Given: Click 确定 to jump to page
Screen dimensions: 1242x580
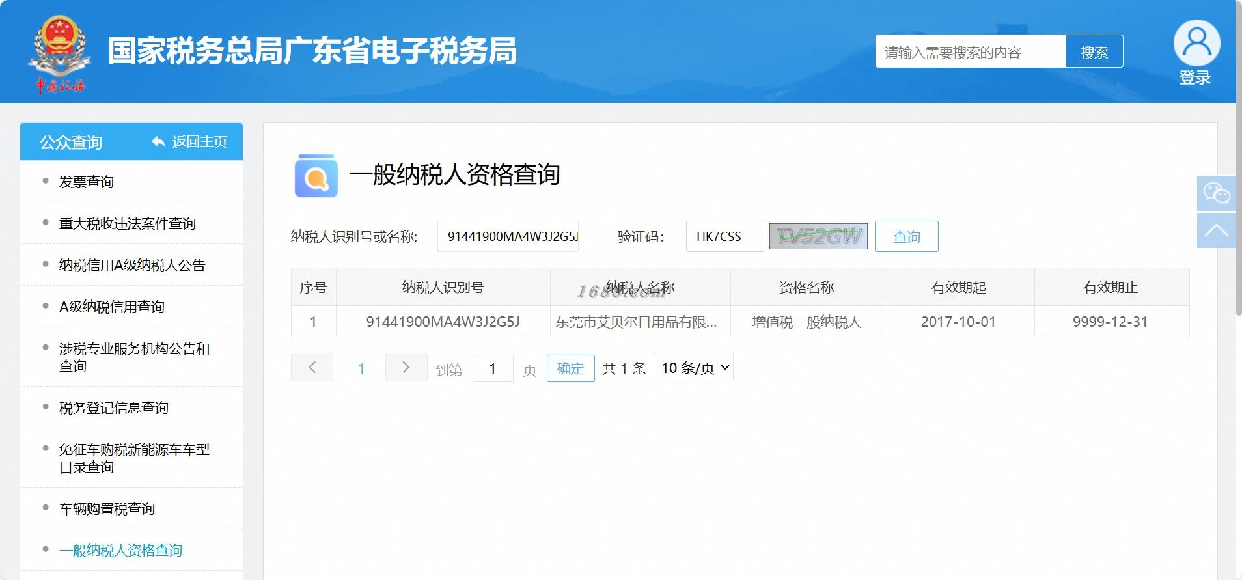Looking at the screenshot, I should click(x=570, y=368).
